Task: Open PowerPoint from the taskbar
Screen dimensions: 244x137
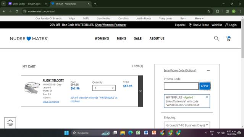Action: pos(154,133)
